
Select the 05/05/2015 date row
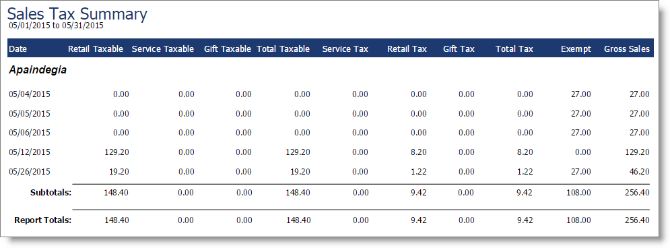click(329, 114)
